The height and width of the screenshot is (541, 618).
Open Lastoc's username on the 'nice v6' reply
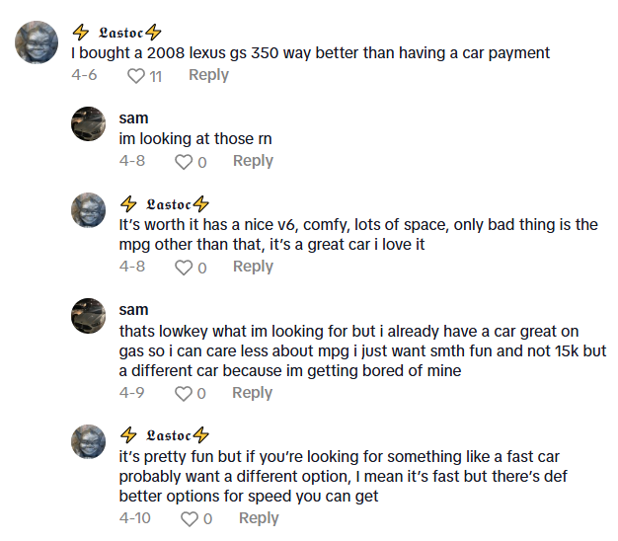(164, 204)
